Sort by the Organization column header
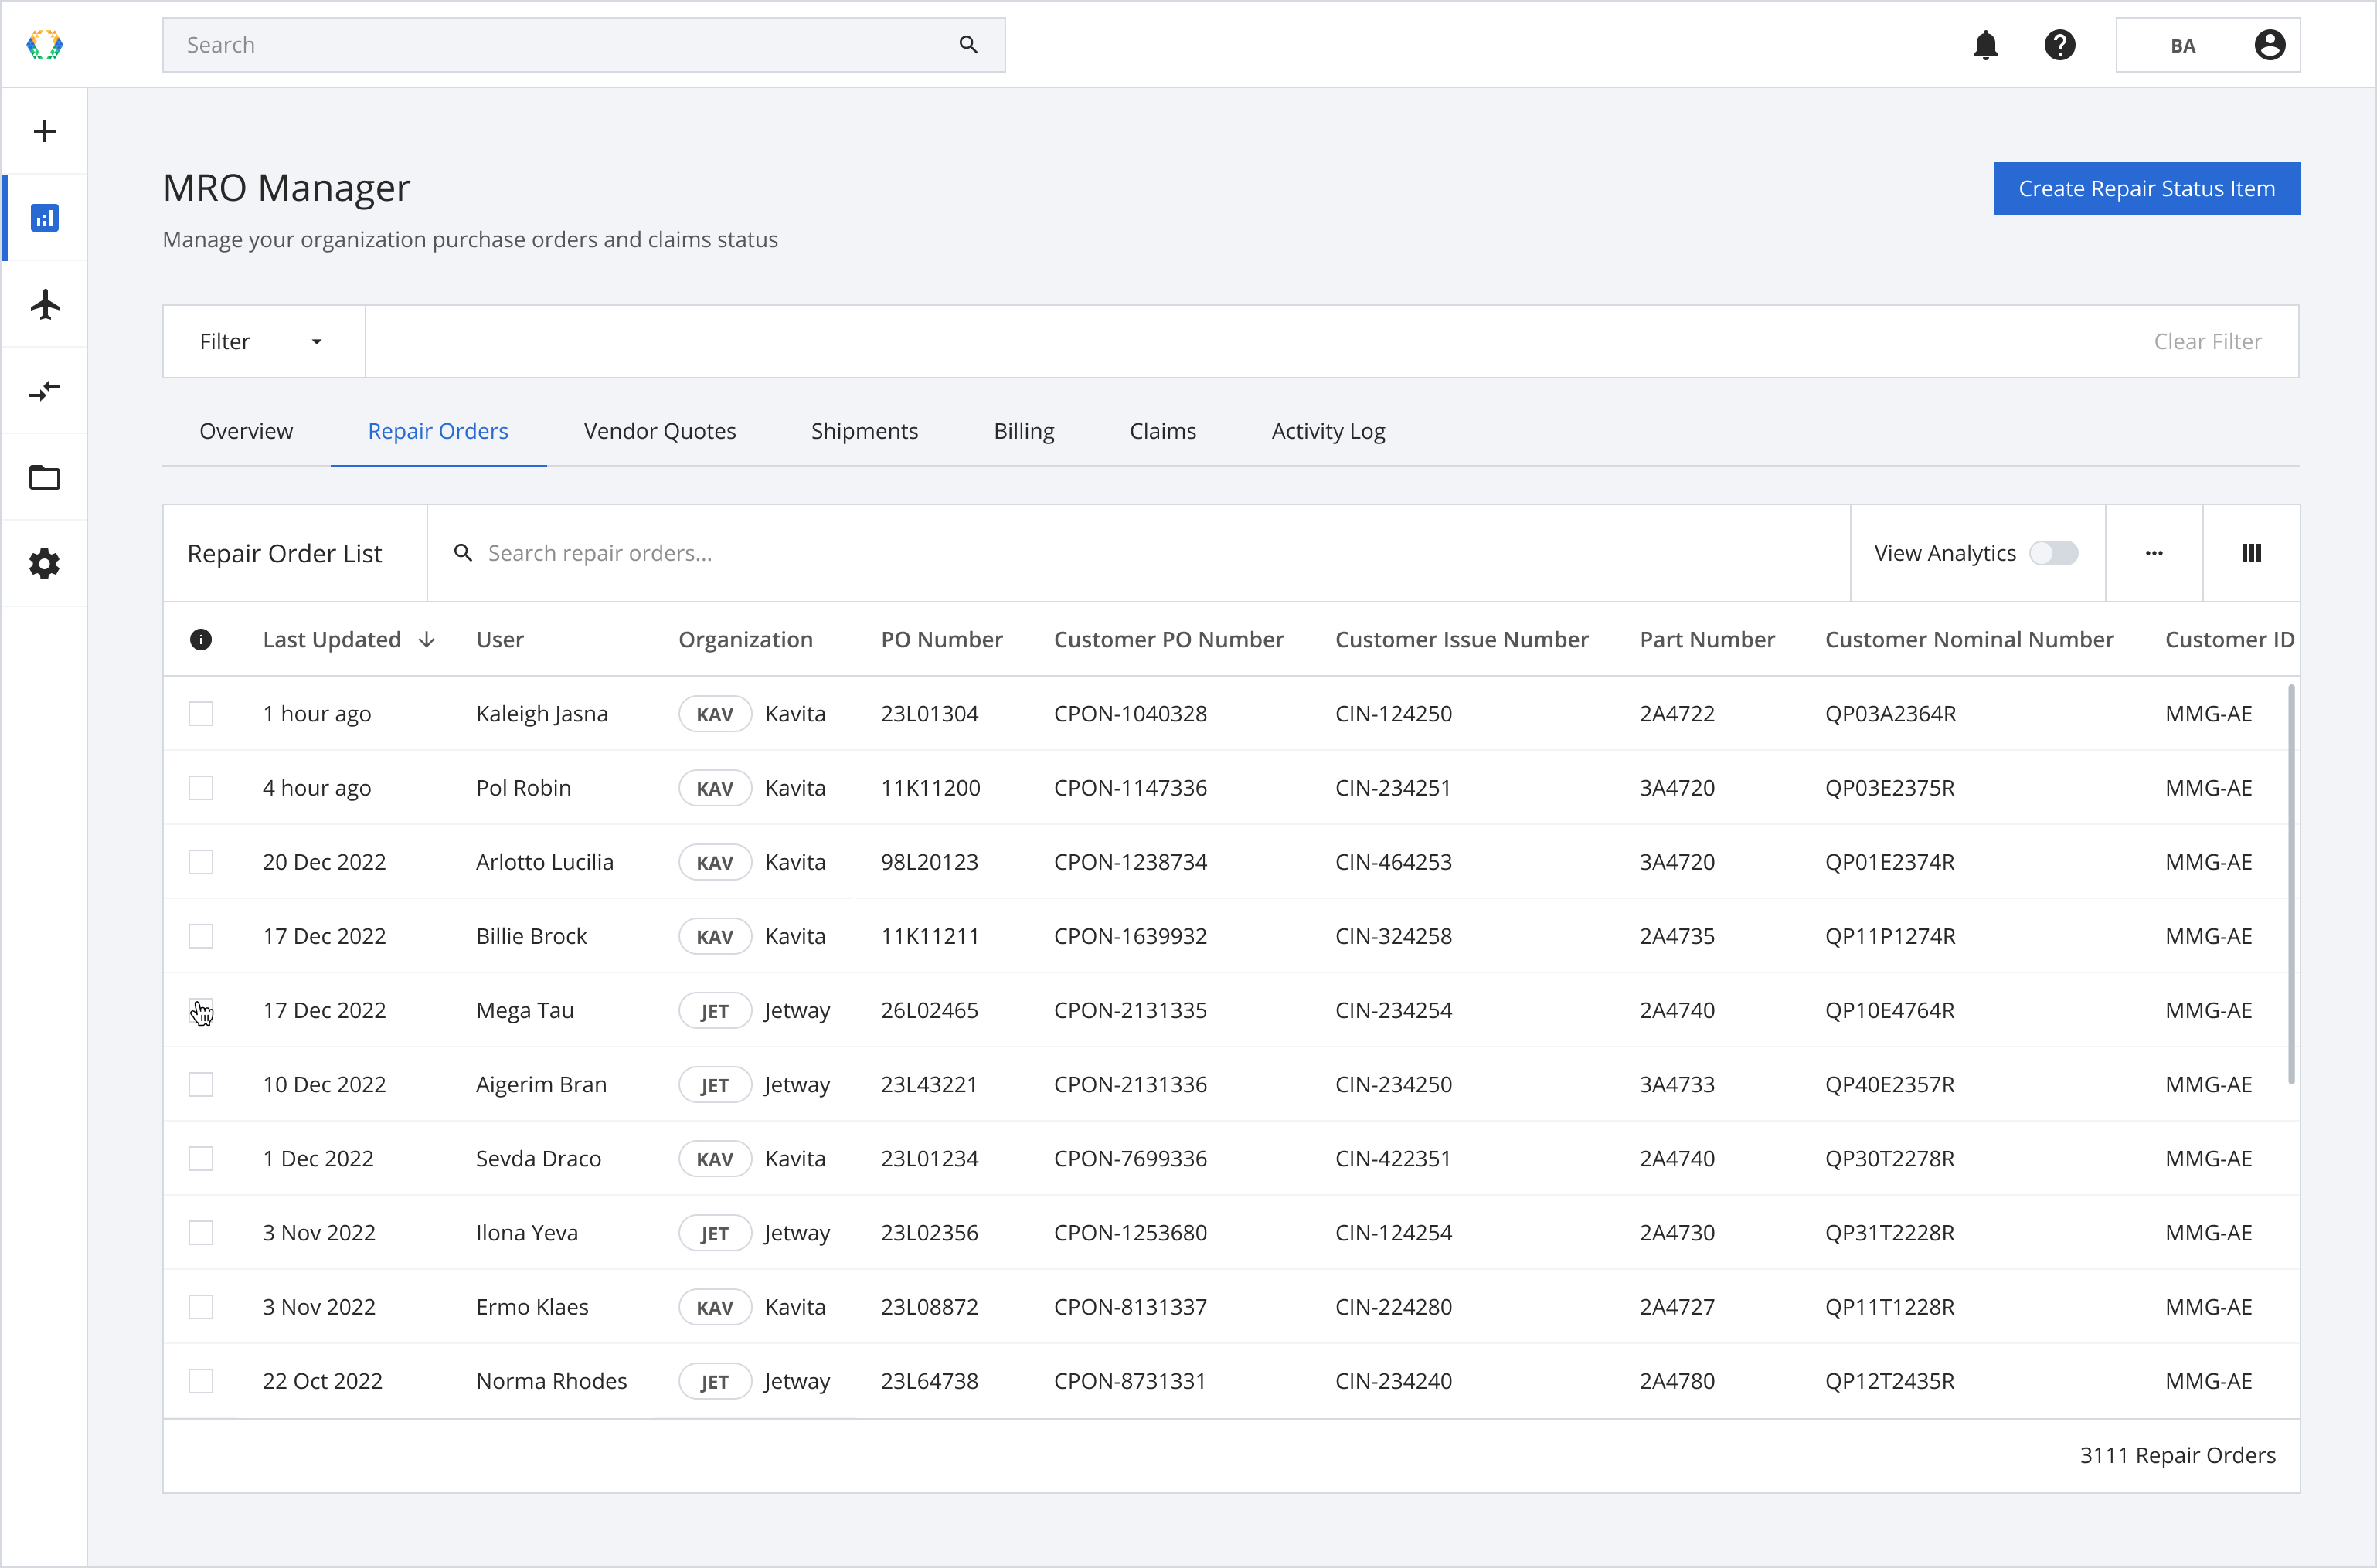Image resolution: width=2377 pixels, height=1568 pixels. tap(745, 640)
